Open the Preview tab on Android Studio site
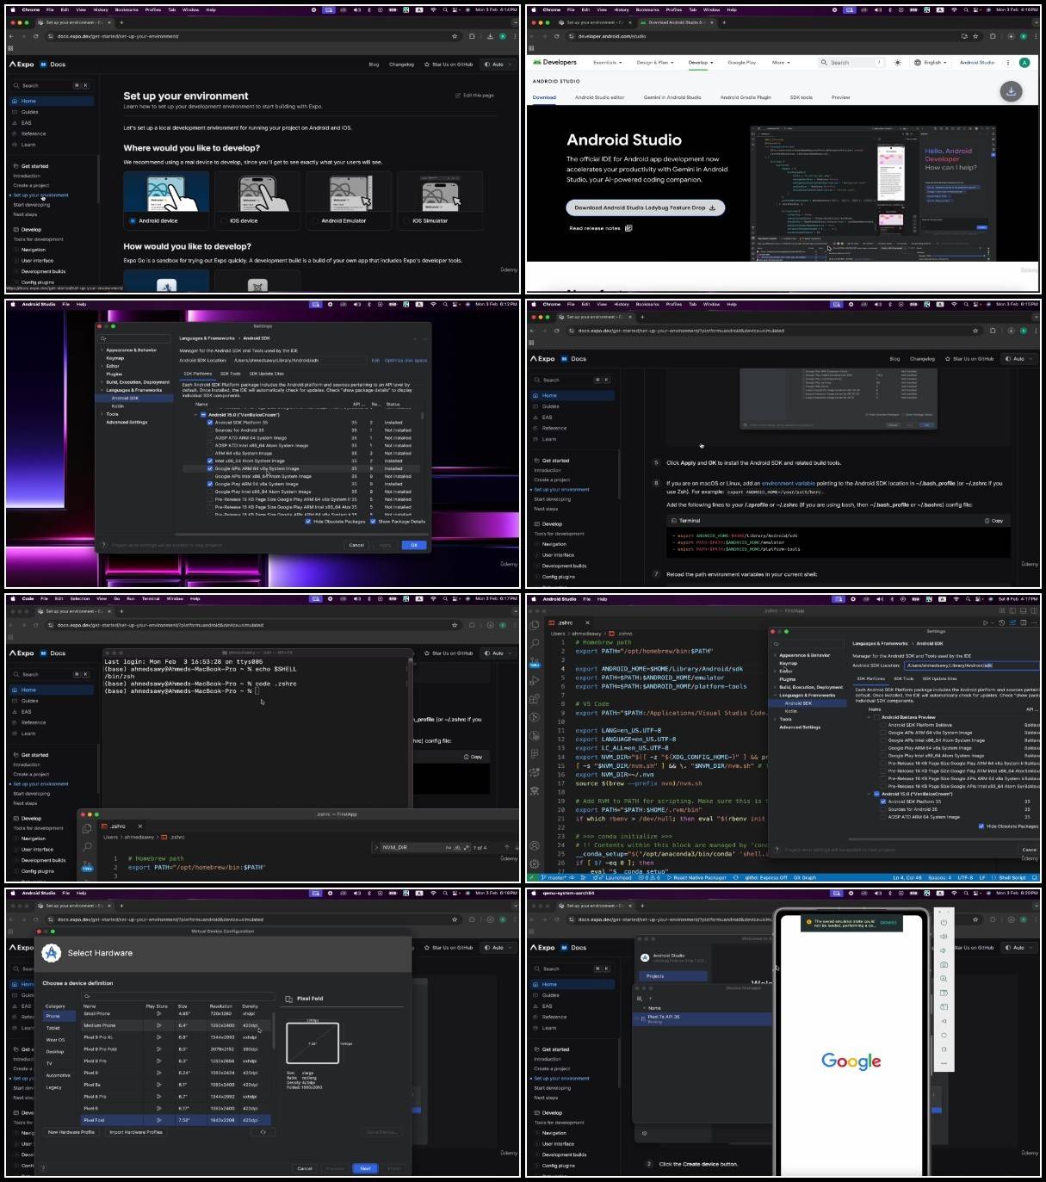 click(x=840, y=97)
